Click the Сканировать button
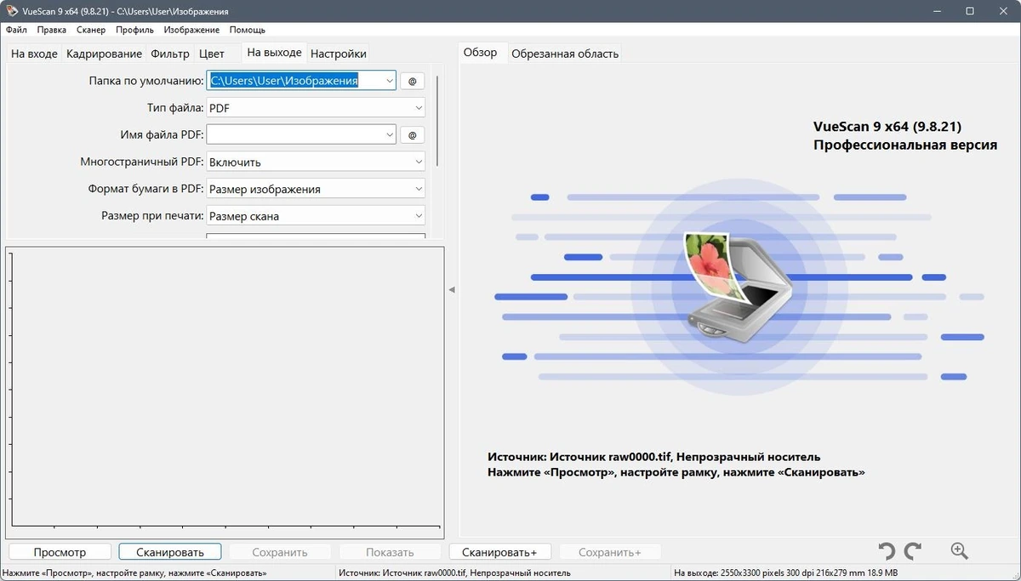1021x581 pixels. pyautogui.click(x=170, y=552)
